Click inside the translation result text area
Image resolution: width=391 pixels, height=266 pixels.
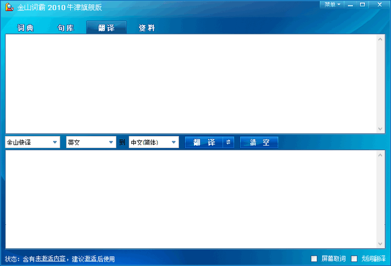pos(191,199)
